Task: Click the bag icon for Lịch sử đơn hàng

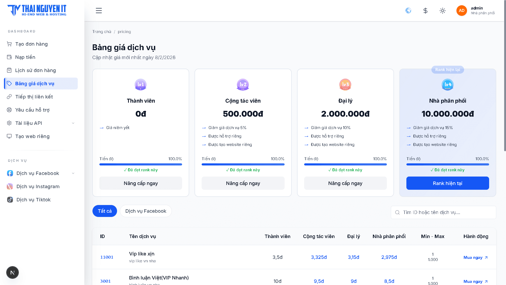Action: click(x=9, y=70)
